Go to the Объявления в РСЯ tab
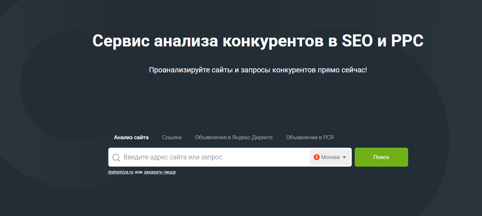Screen dimensions: 482x216 [x=310, y=137]
